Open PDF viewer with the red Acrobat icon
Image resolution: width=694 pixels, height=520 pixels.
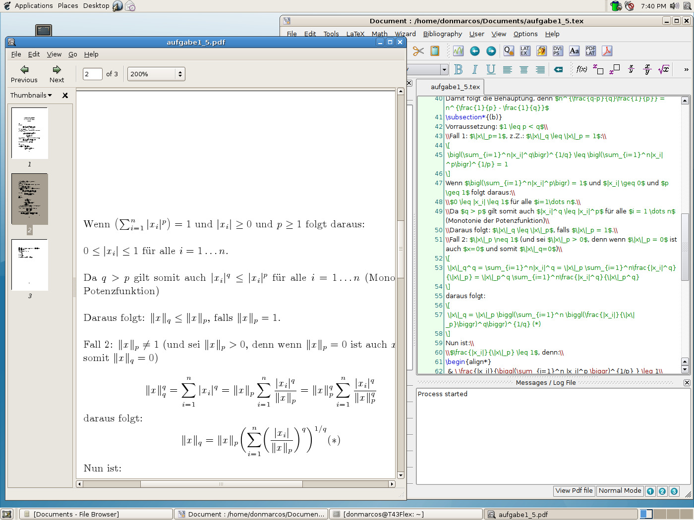click(x=607, y=51)
